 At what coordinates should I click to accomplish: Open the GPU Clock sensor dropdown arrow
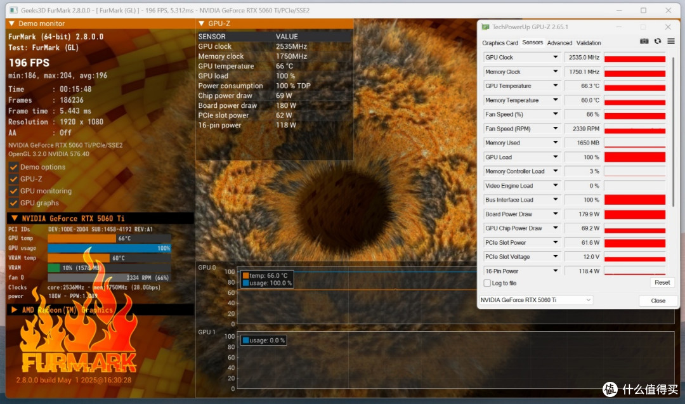[555, 57]
